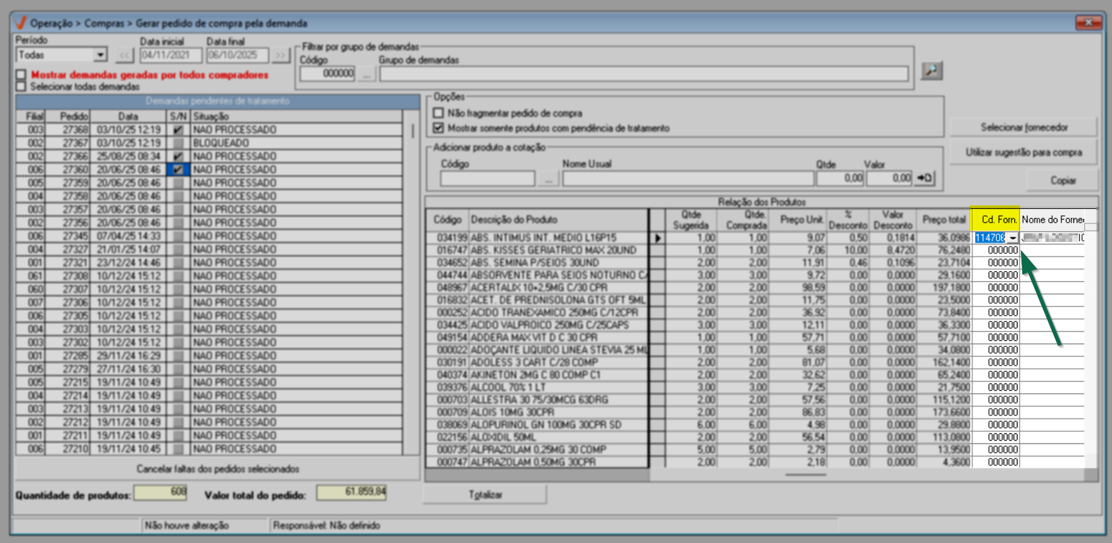The image size is (1112, 543).
Task: Click the Nome Usual input field
Action: click(x=688, y=179)
